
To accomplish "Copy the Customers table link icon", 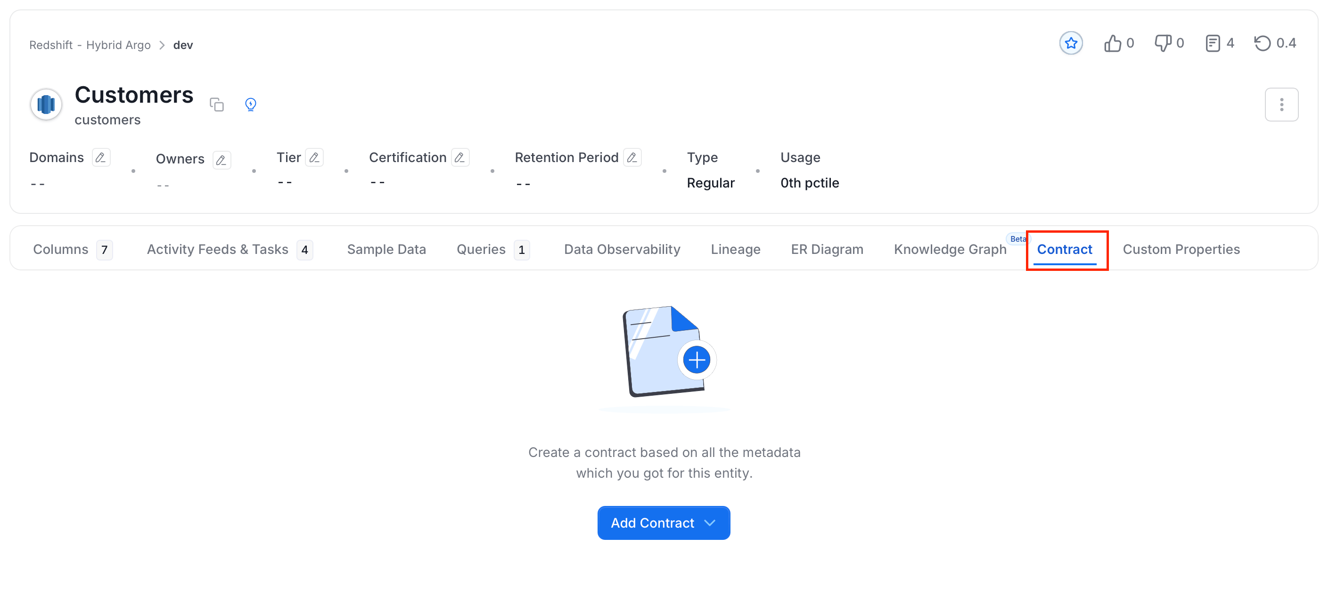I will [x=217, y=105].
